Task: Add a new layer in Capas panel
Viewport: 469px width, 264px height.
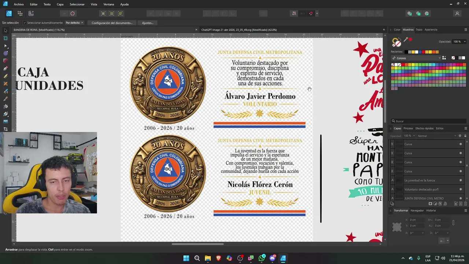Action: [456, 204]
